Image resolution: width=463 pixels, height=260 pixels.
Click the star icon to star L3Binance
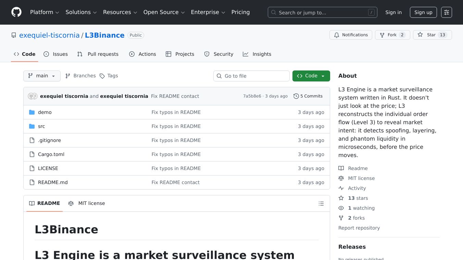[x=420, y=35]
